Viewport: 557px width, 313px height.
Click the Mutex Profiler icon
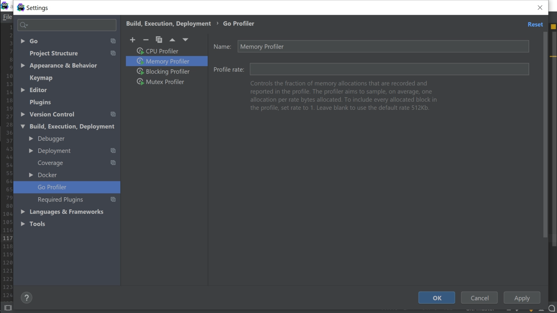[140, 82]
